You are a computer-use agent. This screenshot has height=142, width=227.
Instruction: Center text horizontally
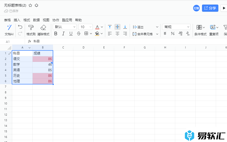pos(117,33)
